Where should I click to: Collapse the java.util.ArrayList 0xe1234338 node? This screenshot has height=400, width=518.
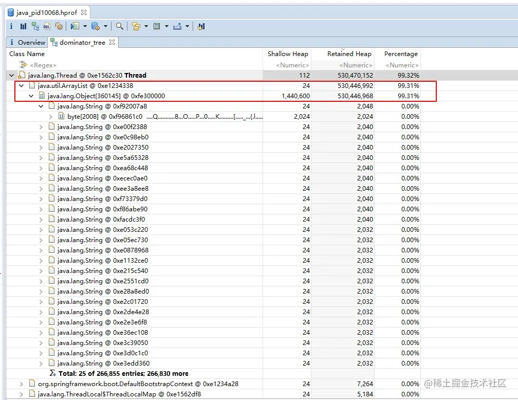[x=22, y=86]
